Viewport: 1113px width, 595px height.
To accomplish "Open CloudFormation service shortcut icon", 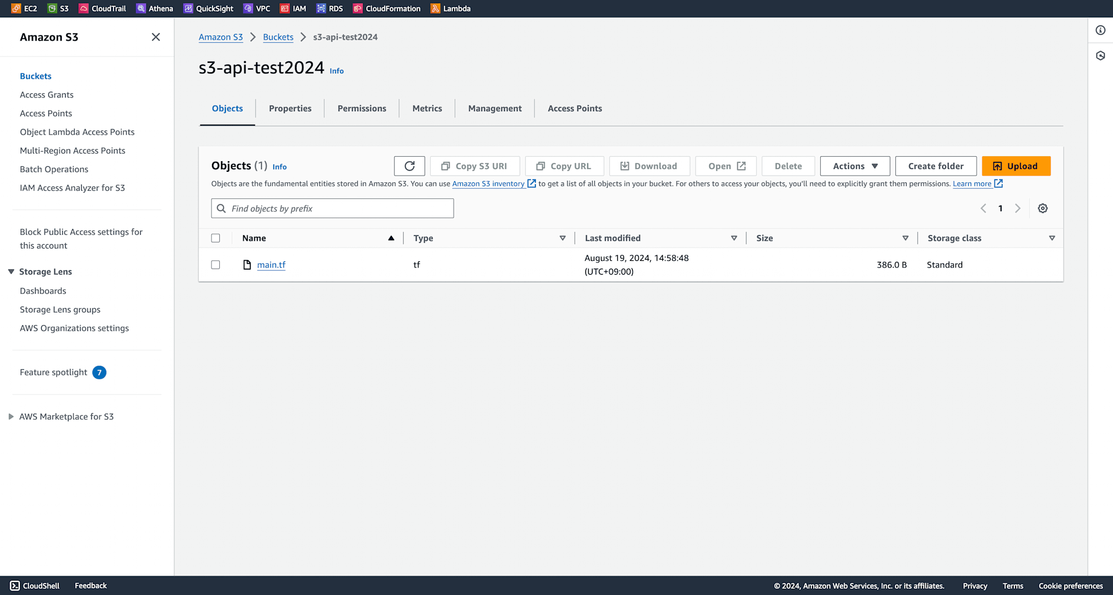I will coord(358,8).
